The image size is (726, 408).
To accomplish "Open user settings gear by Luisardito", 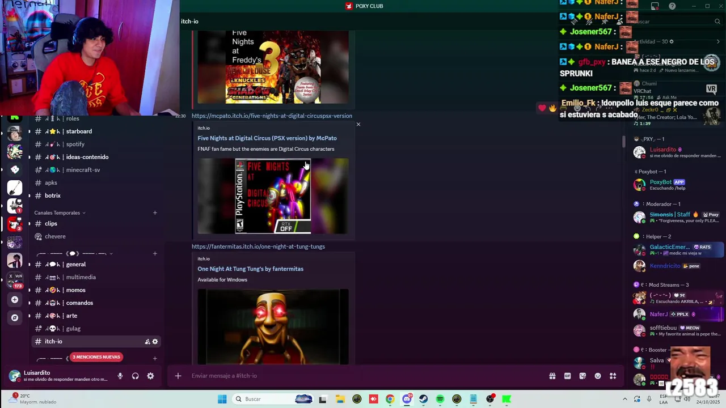I will pos(150,376).
